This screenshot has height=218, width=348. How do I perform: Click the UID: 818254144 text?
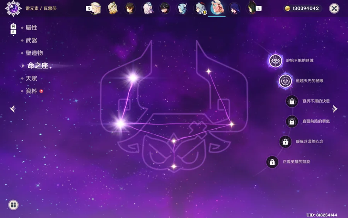[322, 215]
